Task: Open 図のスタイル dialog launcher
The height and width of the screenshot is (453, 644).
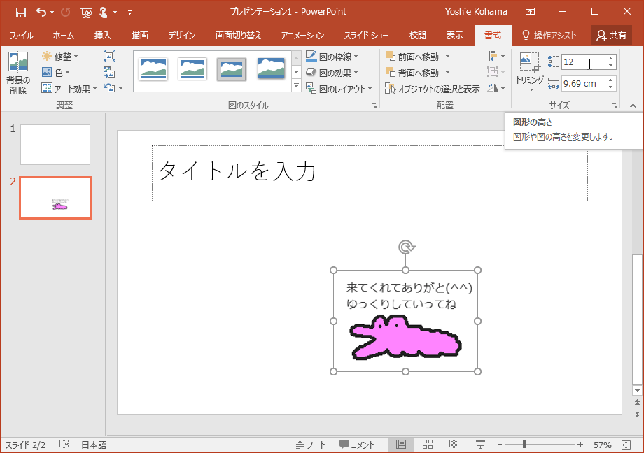Action: [374, 106]
